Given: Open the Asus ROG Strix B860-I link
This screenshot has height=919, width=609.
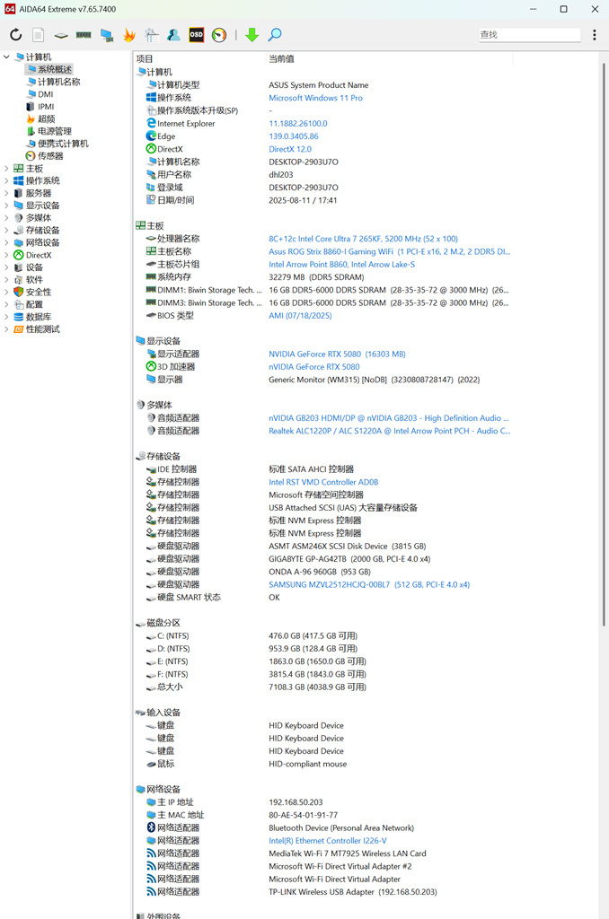Looking at the screenshot, I should (390, 251).
